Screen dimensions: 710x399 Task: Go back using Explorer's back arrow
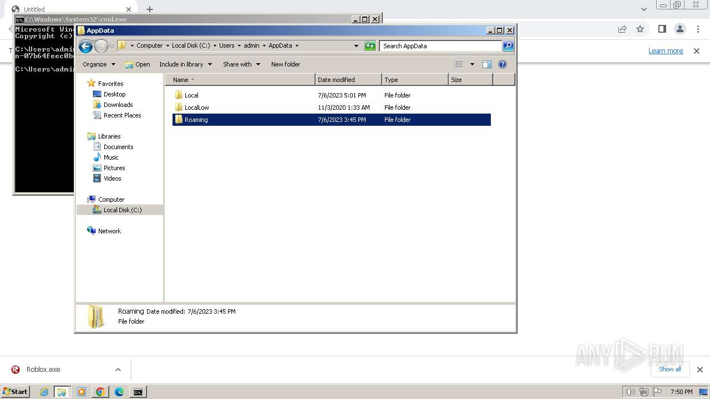click(85, 46)
